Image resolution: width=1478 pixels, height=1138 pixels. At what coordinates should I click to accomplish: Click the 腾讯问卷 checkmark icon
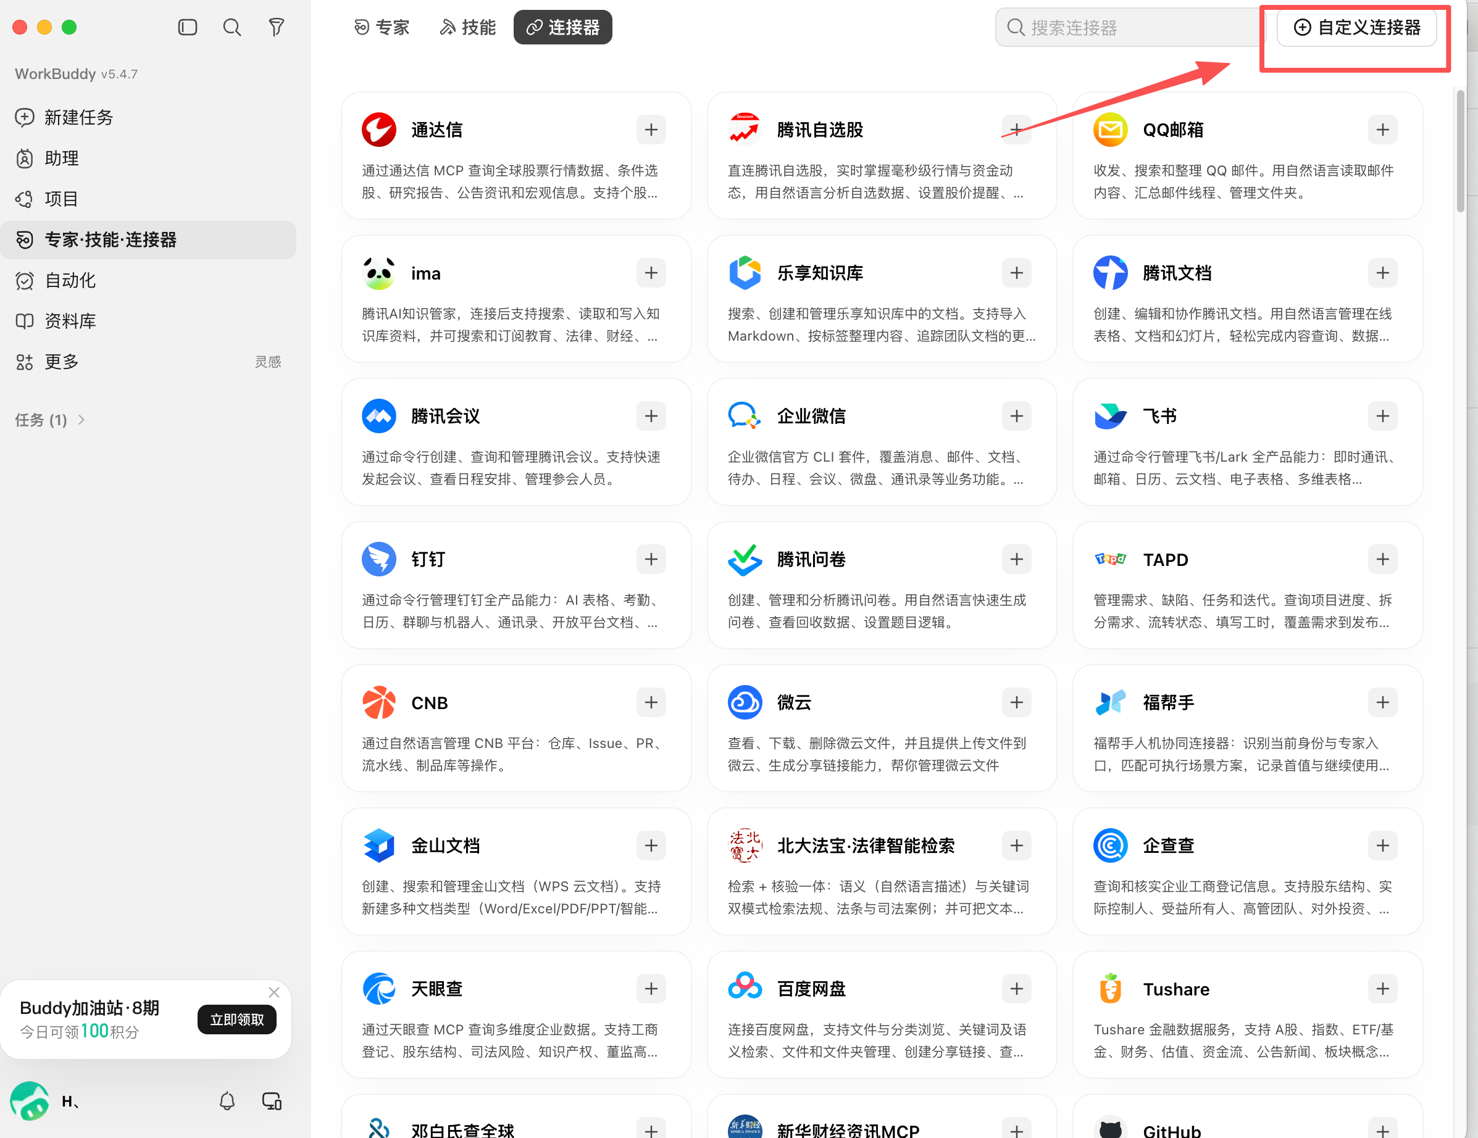coord(745,559)
